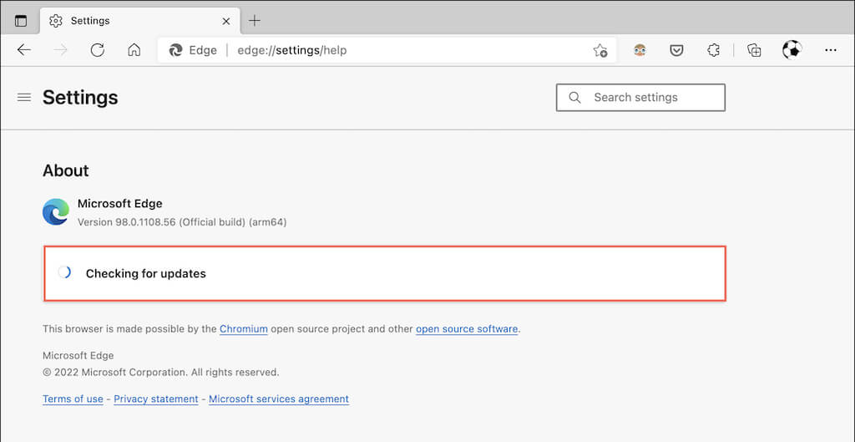Open a new tab

[x=255, y=21]
